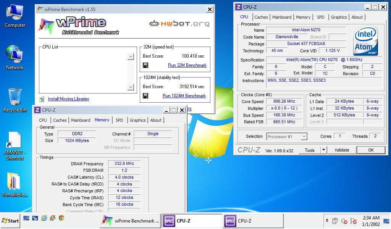Image resolution: width=391 pixels, height=229 pixels.
Task: Click the HWBOT.org logo in wPrime
Action: point(179,24)
